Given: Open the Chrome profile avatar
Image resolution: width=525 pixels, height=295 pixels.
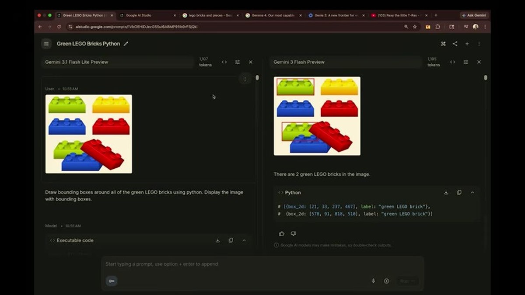Looking at the screenshot, I should pyautogui.click(x=476, y=27).
